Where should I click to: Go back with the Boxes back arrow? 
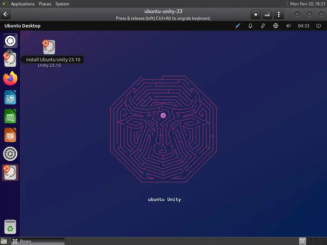[6, 14]
